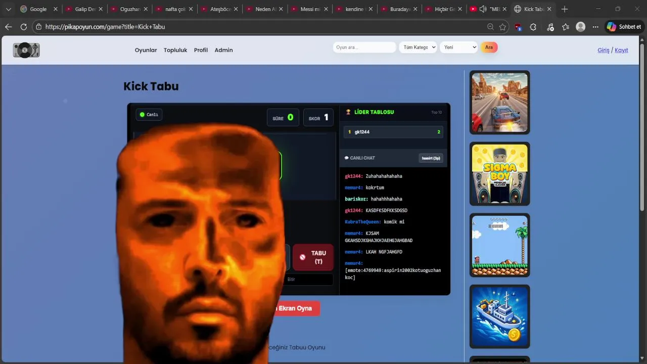The height and width of the screenshot is (364, 647).
Task: Mute the tab via speaker icon on "MEI" tab
Action: click(483, 9)
